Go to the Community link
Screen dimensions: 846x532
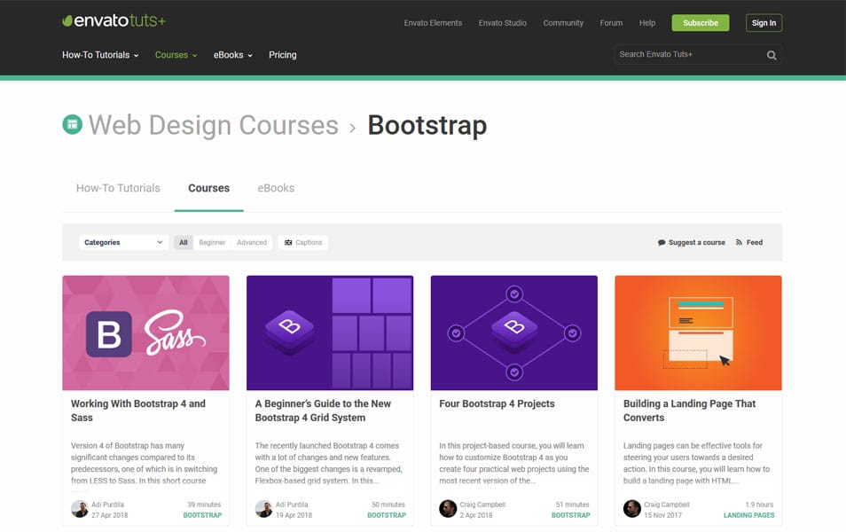(x=563, y=23)
